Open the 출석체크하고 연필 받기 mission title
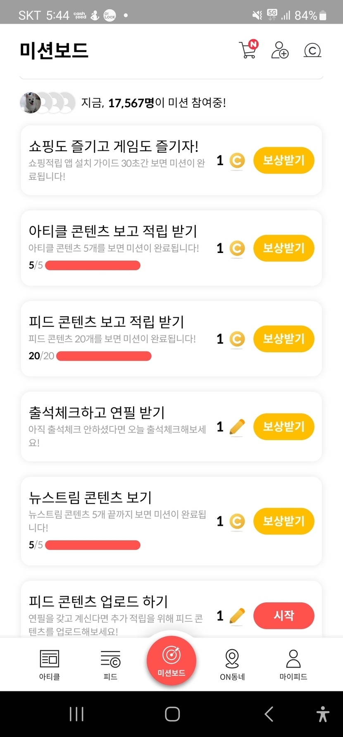 [97, 412]
